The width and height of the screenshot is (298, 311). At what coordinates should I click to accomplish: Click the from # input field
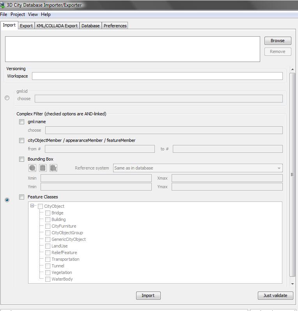[x=100, y=149]
